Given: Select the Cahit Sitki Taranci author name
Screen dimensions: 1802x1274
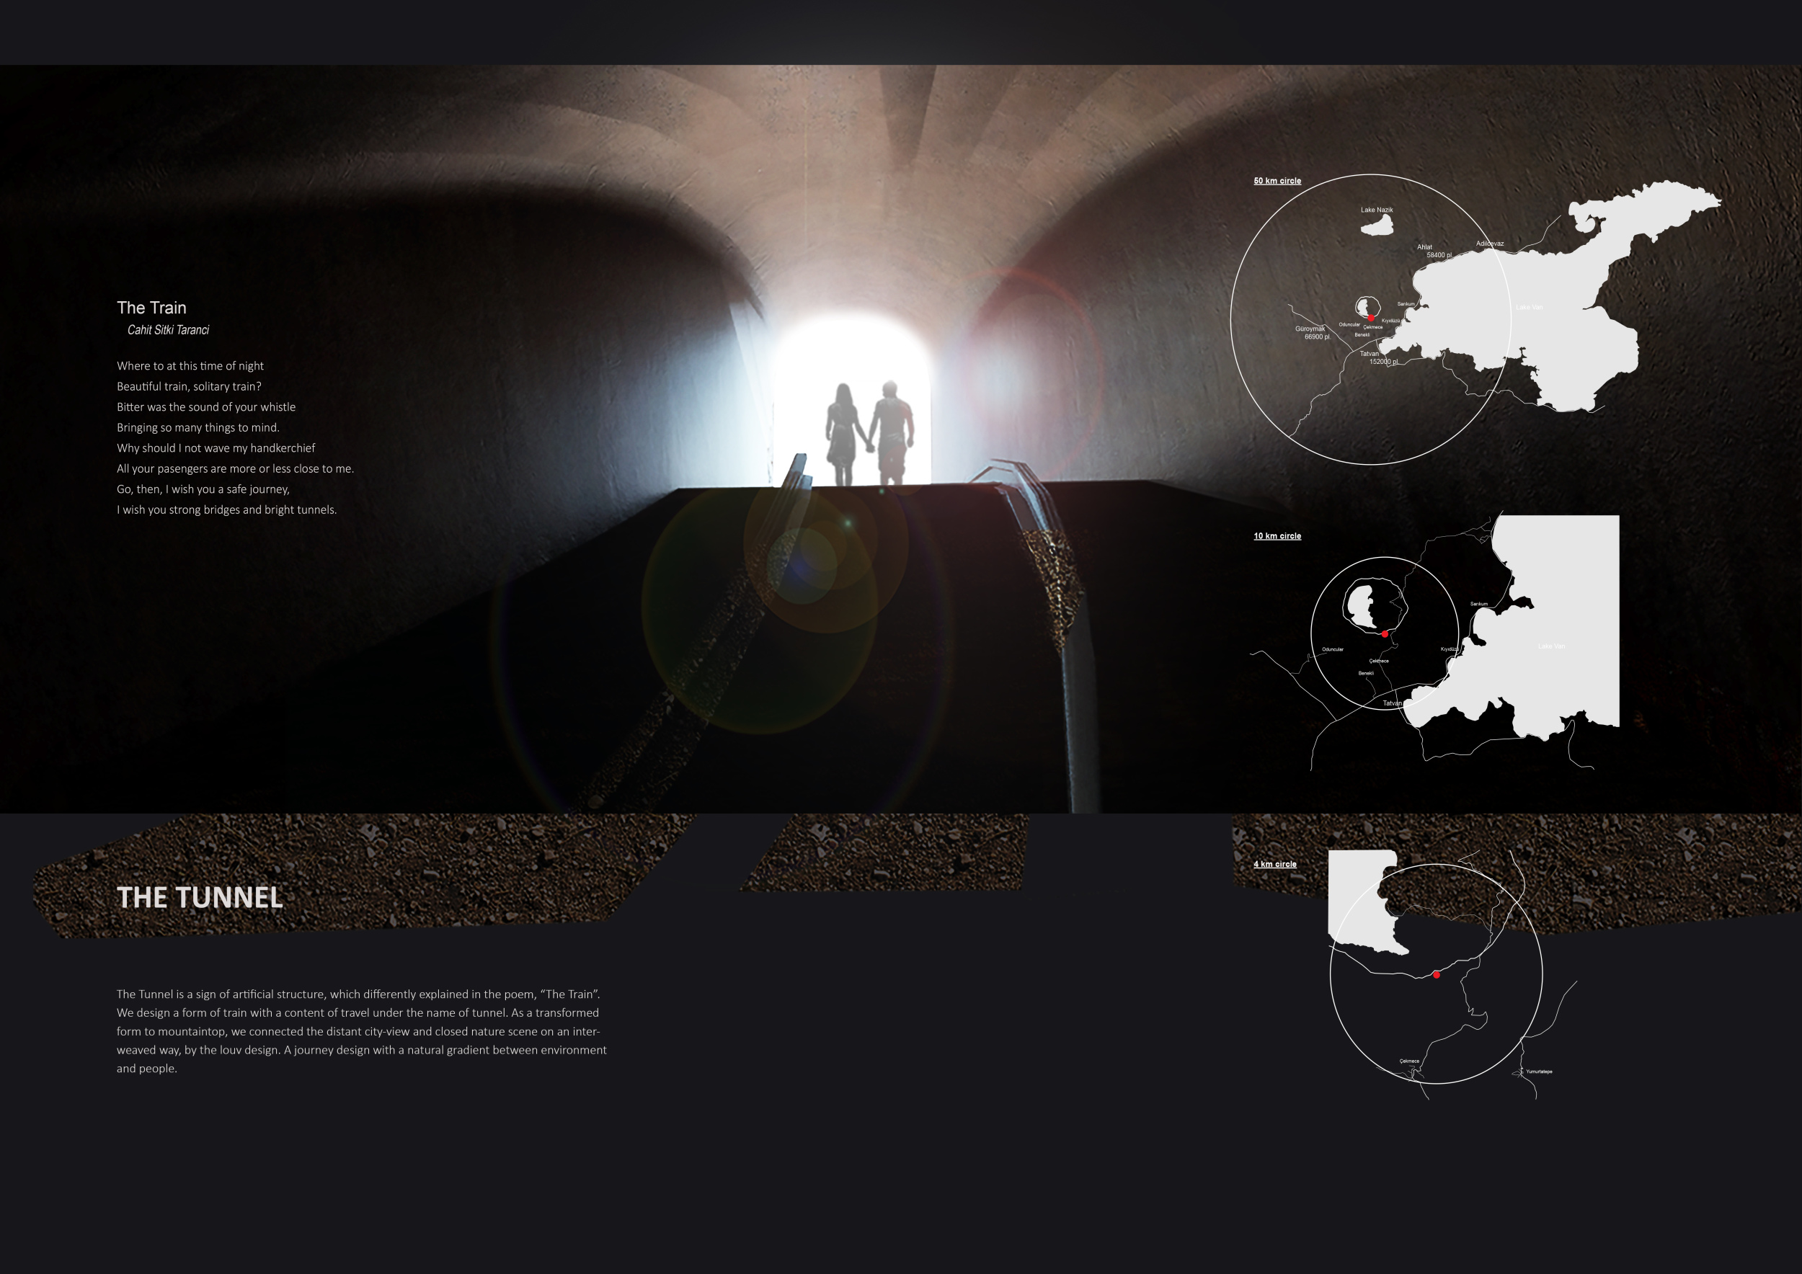Looking at the screenshot, I should click(x=168, y=330).
